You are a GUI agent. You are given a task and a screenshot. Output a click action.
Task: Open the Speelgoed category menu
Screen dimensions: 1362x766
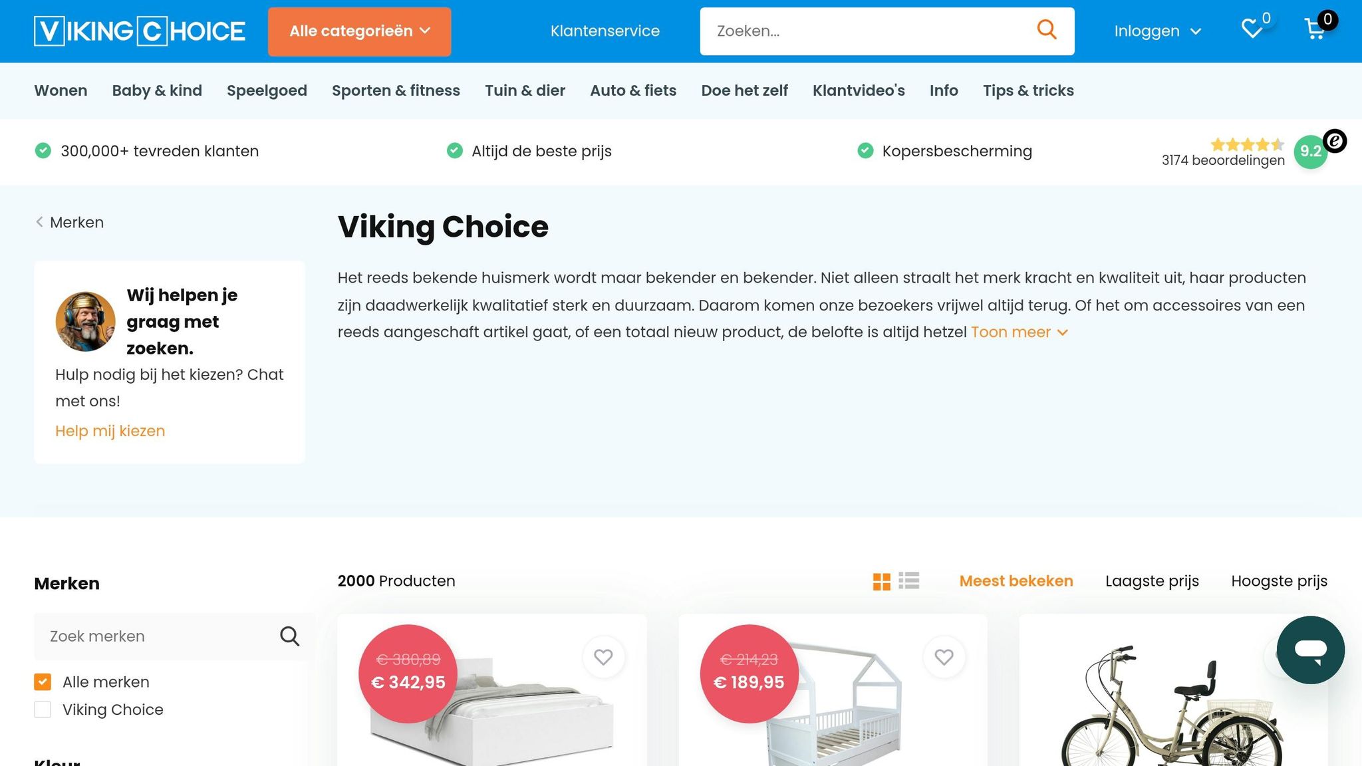(x=266, y=90)
